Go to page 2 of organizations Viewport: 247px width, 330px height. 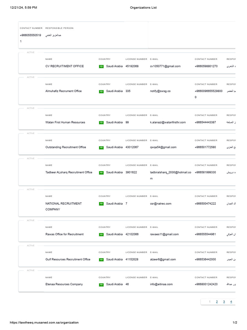coord(217,302)
